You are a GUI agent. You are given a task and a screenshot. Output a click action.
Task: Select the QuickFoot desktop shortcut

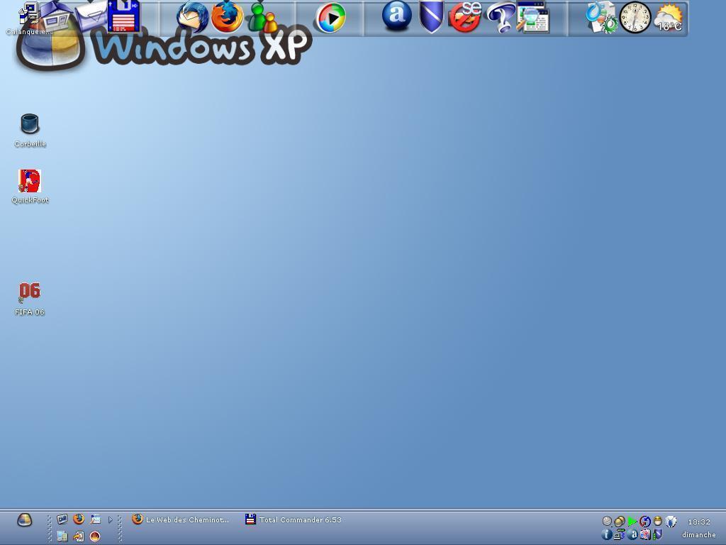click(30, 182)
